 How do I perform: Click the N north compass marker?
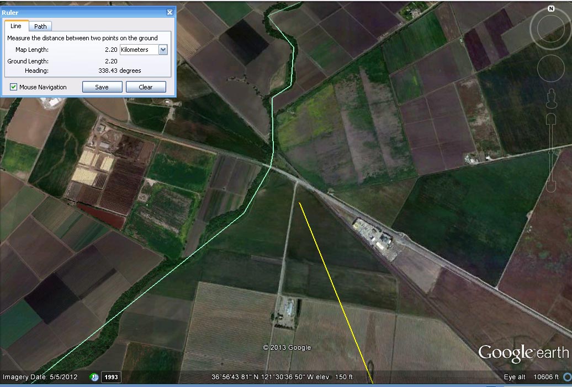551,9
